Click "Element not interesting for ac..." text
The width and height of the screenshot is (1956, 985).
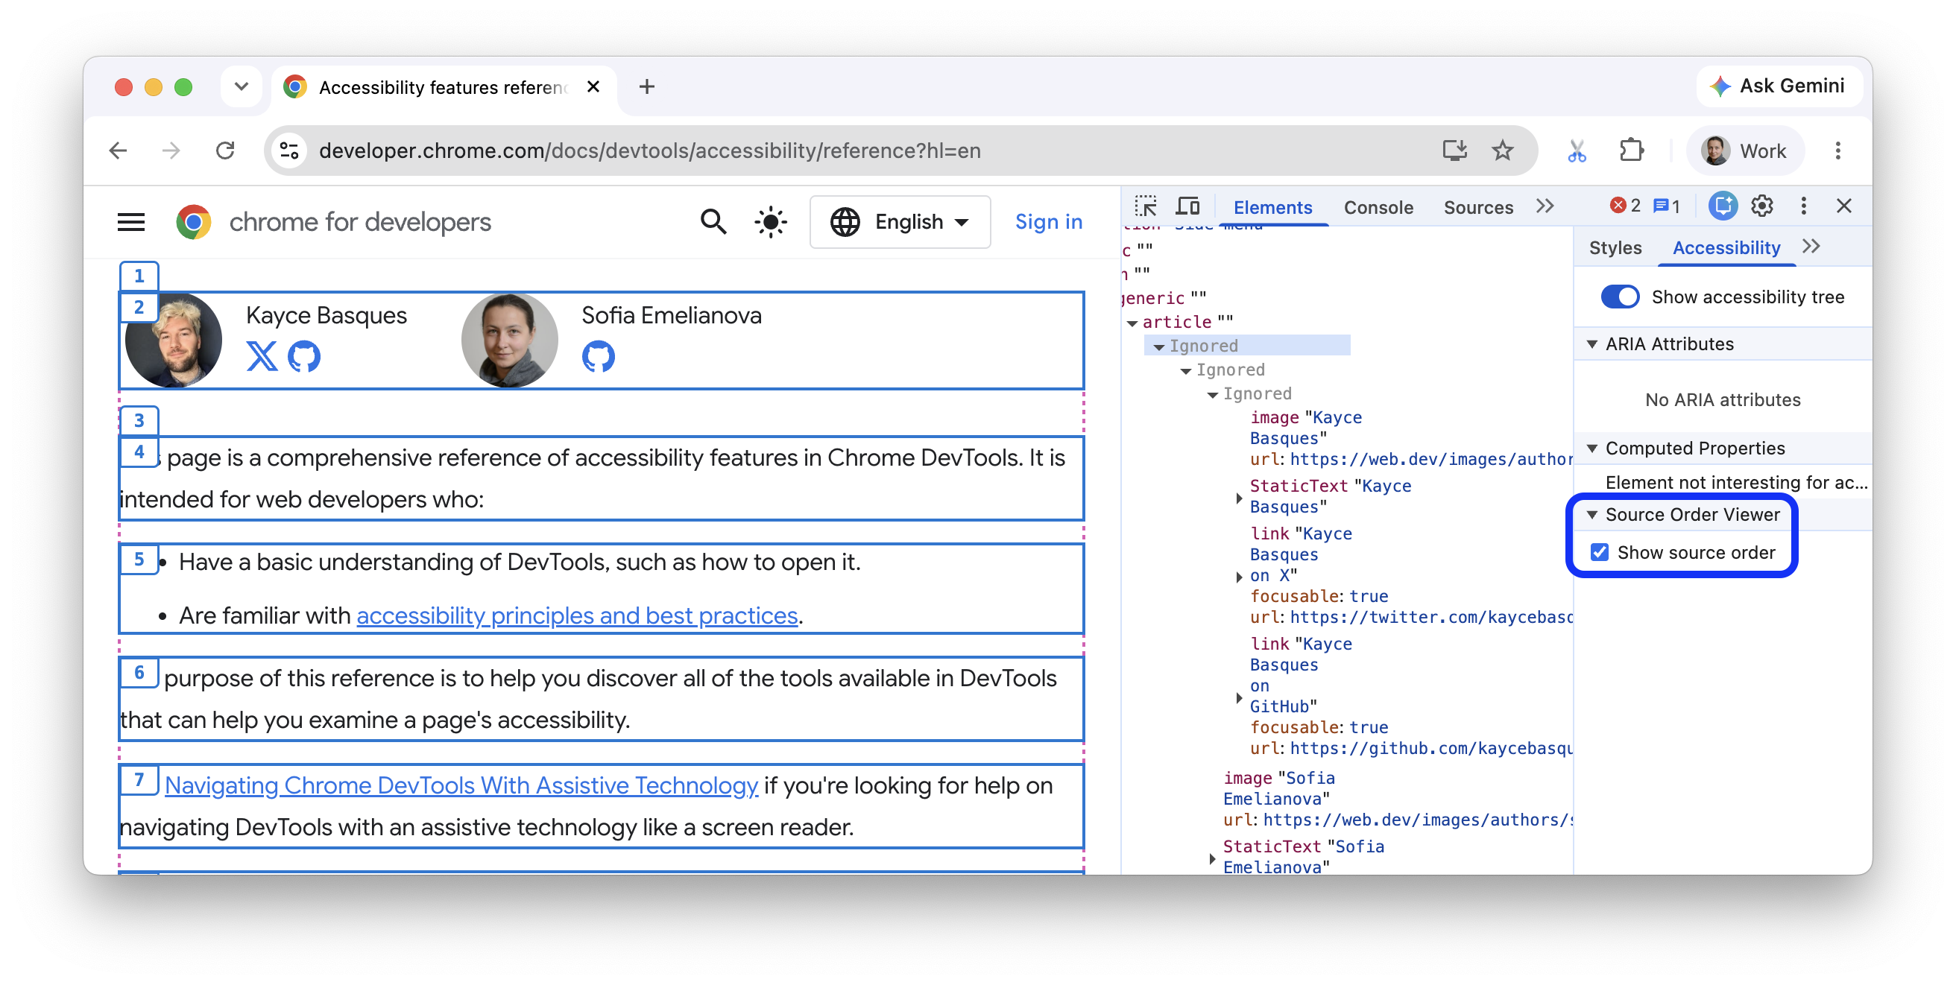(1736, 482)
